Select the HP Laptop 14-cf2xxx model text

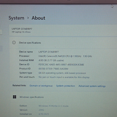coord(21,32)
